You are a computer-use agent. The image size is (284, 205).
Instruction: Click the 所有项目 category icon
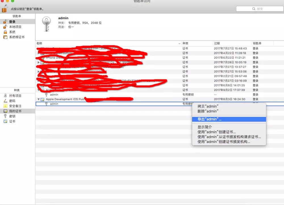5,96
